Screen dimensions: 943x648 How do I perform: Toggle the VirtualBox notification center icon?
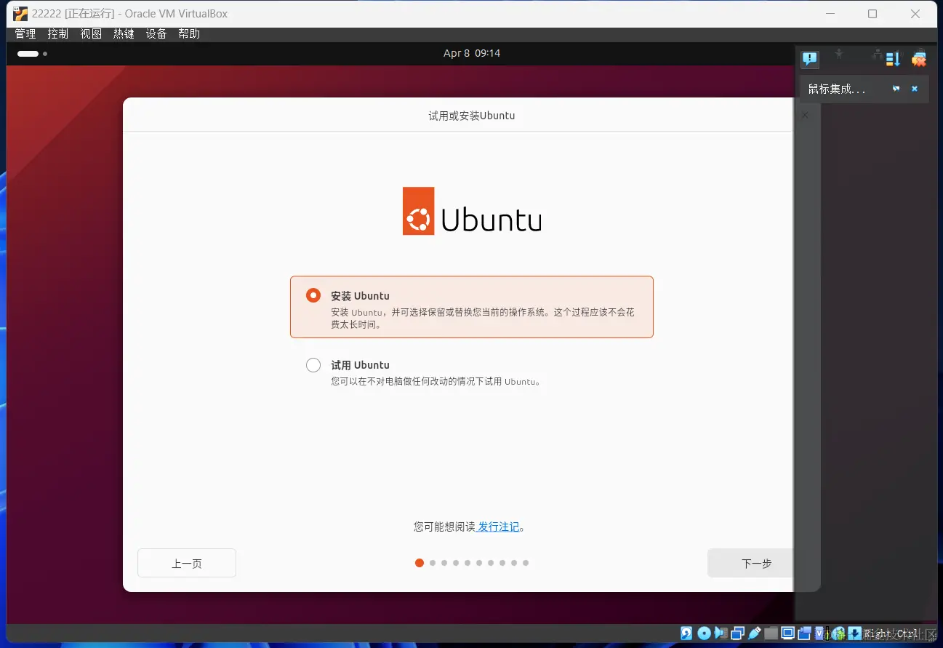[810, 59]
